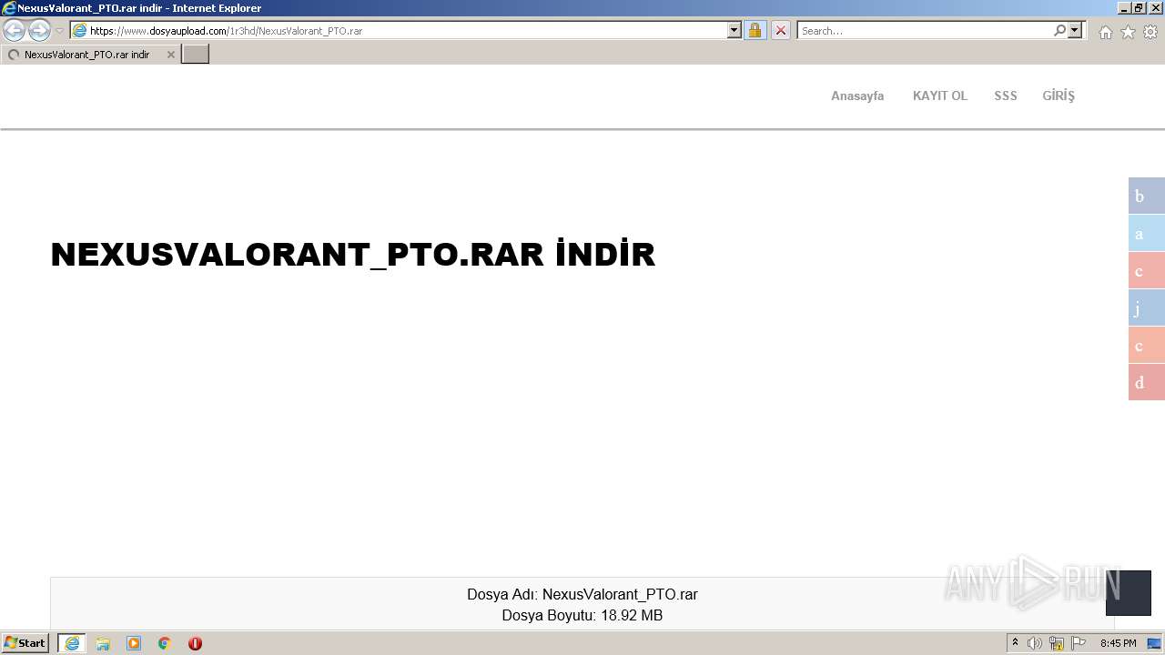Open the security report lock icon
This screenshot has width=1165, height=655.
[x=755, y=31]
